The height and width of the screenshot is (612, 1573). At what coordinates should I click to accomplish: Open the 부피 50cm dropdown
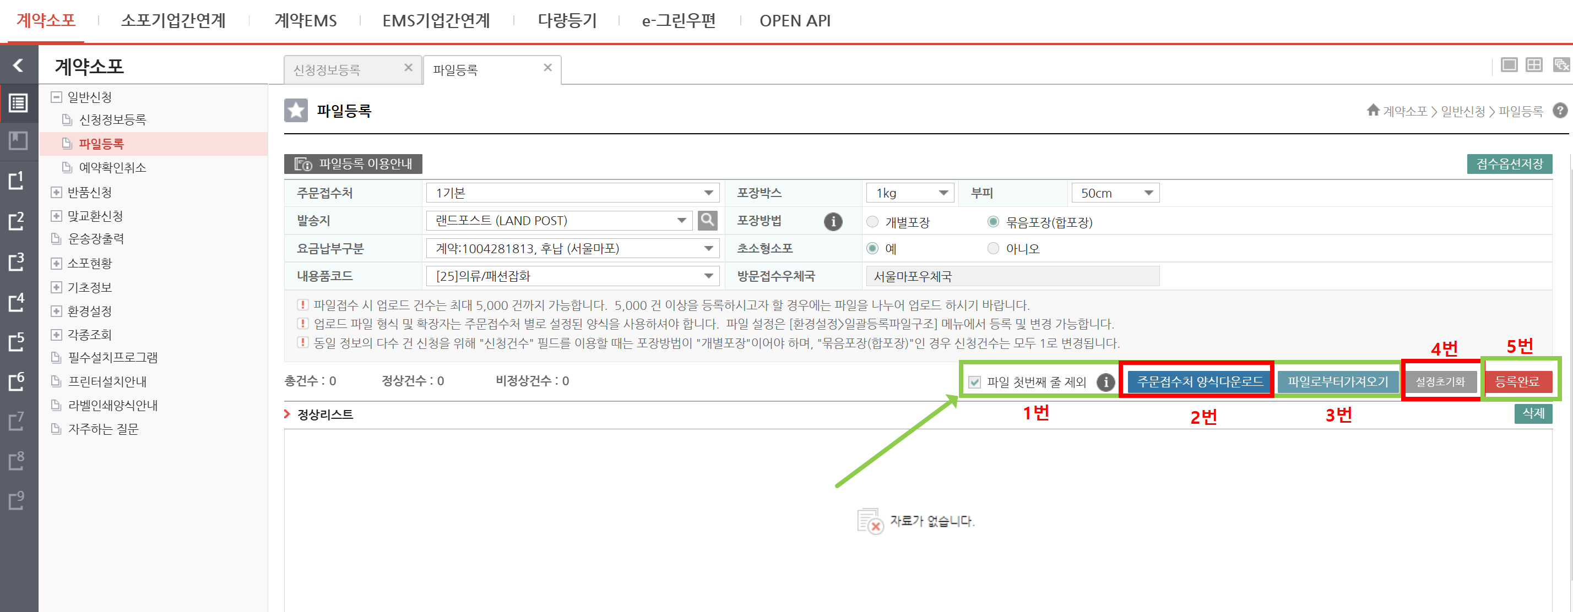pyautogui.click(x=1114, y=193)
